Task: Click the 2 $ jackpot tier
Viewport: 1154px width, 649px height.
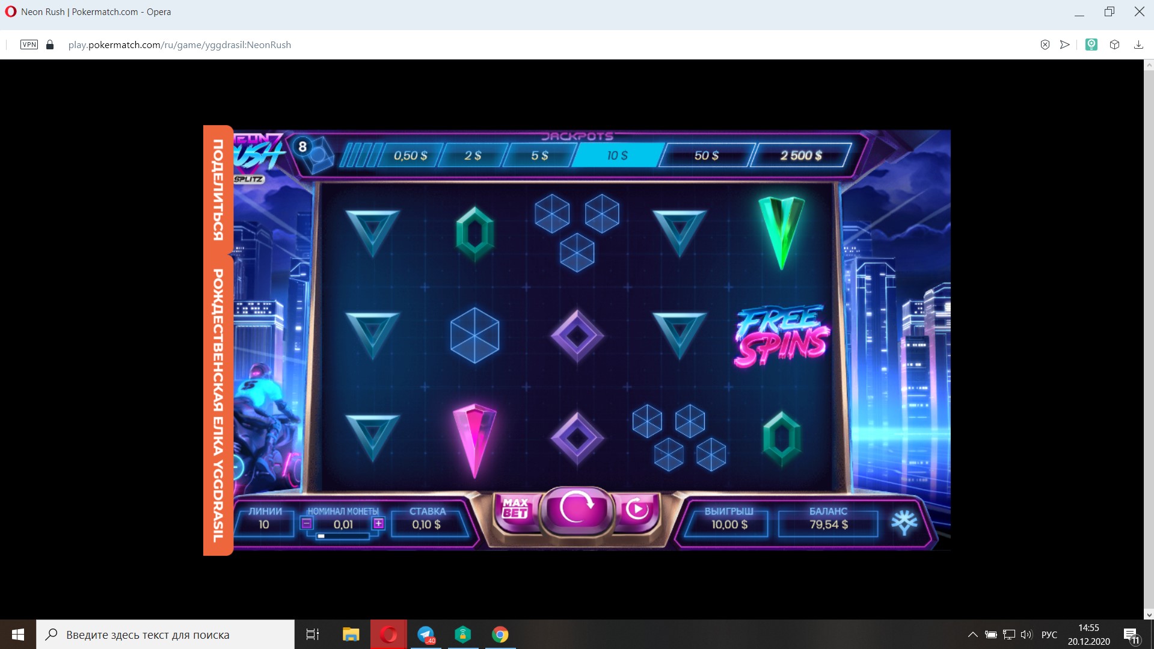Action: pyautogui.click(x=473, y=156)
